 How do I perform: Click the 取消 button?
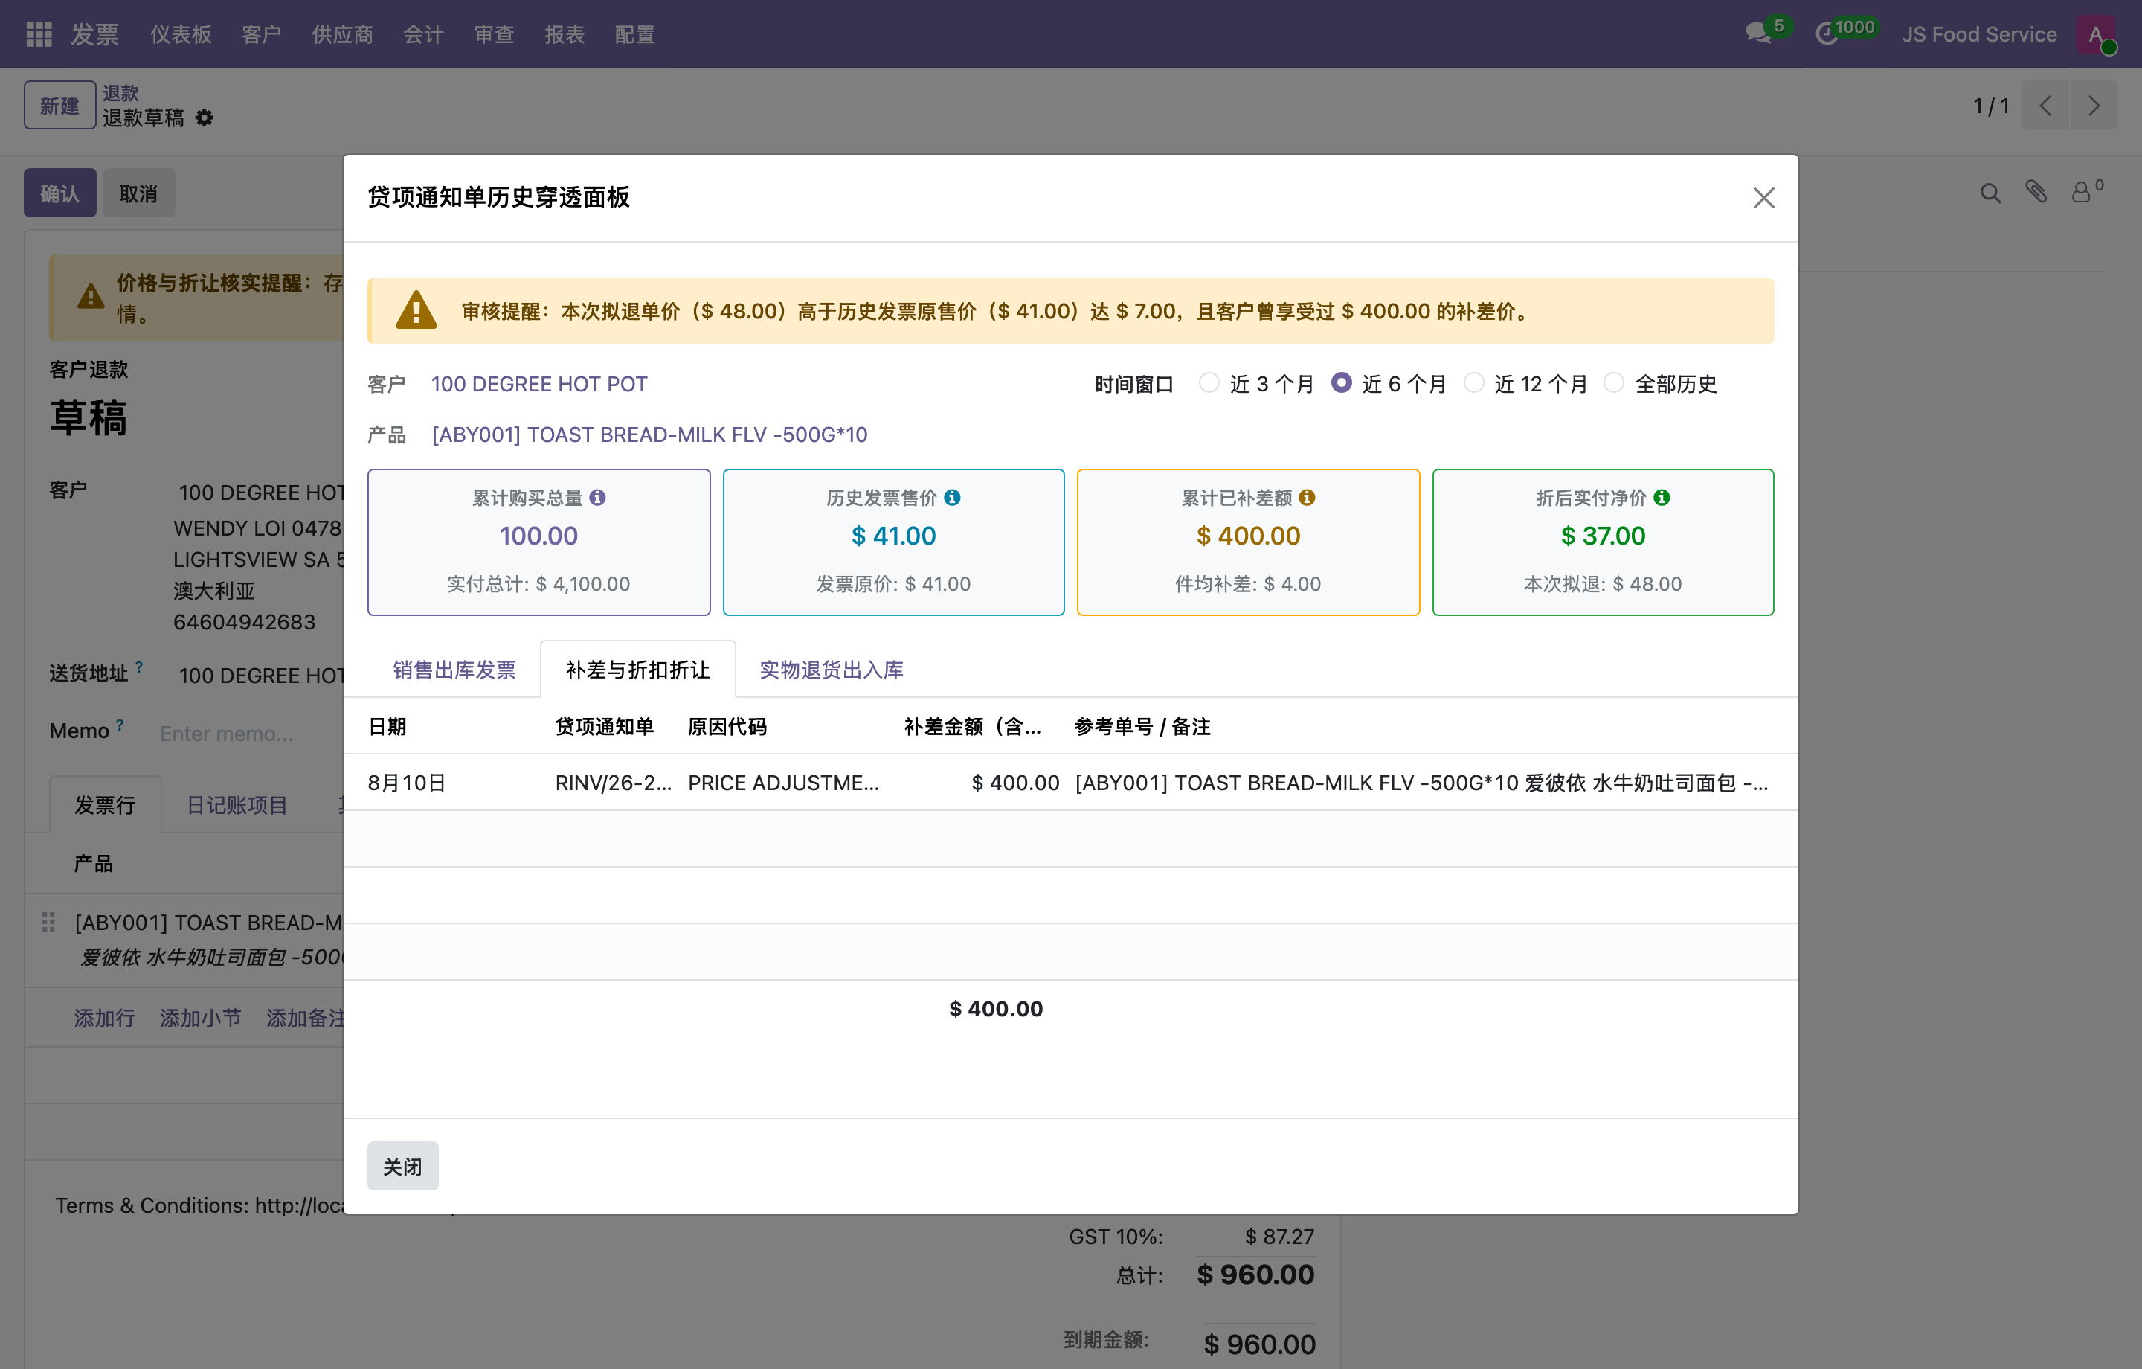click(x=138, y=192)
